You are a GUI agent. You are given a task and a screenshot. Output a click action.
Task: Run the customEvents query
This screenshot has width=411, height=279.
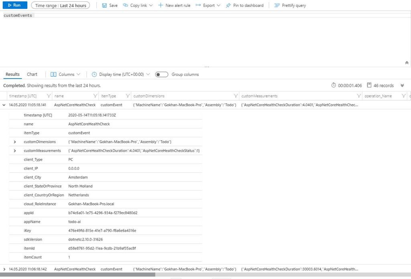coord(14,5)
